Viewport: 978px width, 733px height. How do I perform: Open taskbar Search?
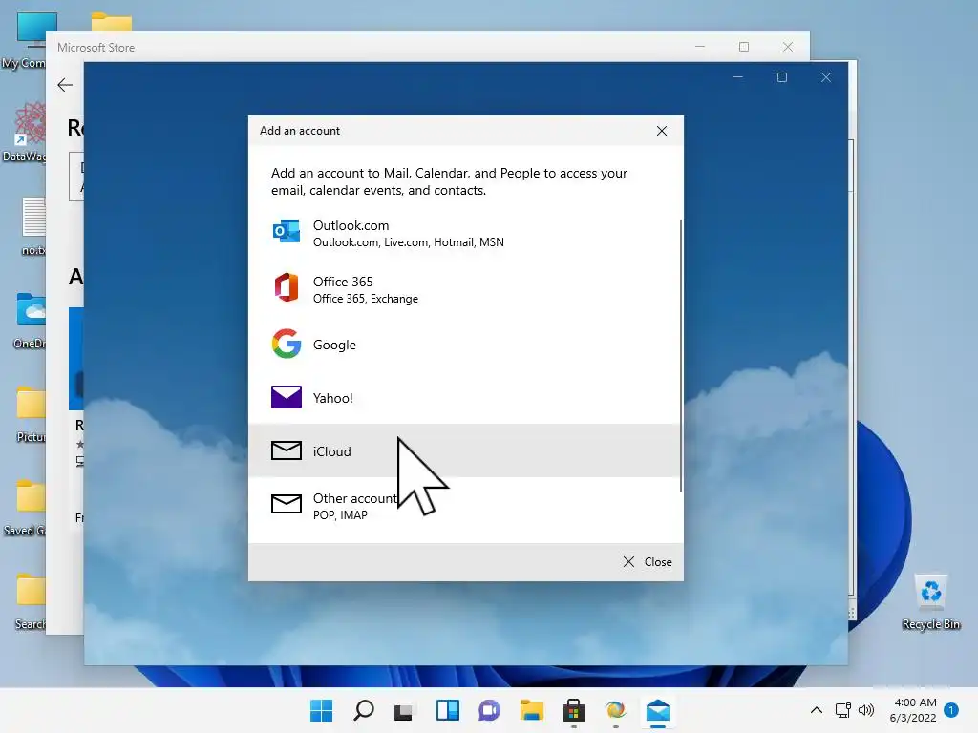pyautogui.click(x=364, y=710)
